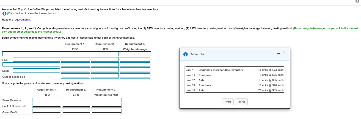Click the "Jun. 29" date in the transactions list

coord(190,90)
